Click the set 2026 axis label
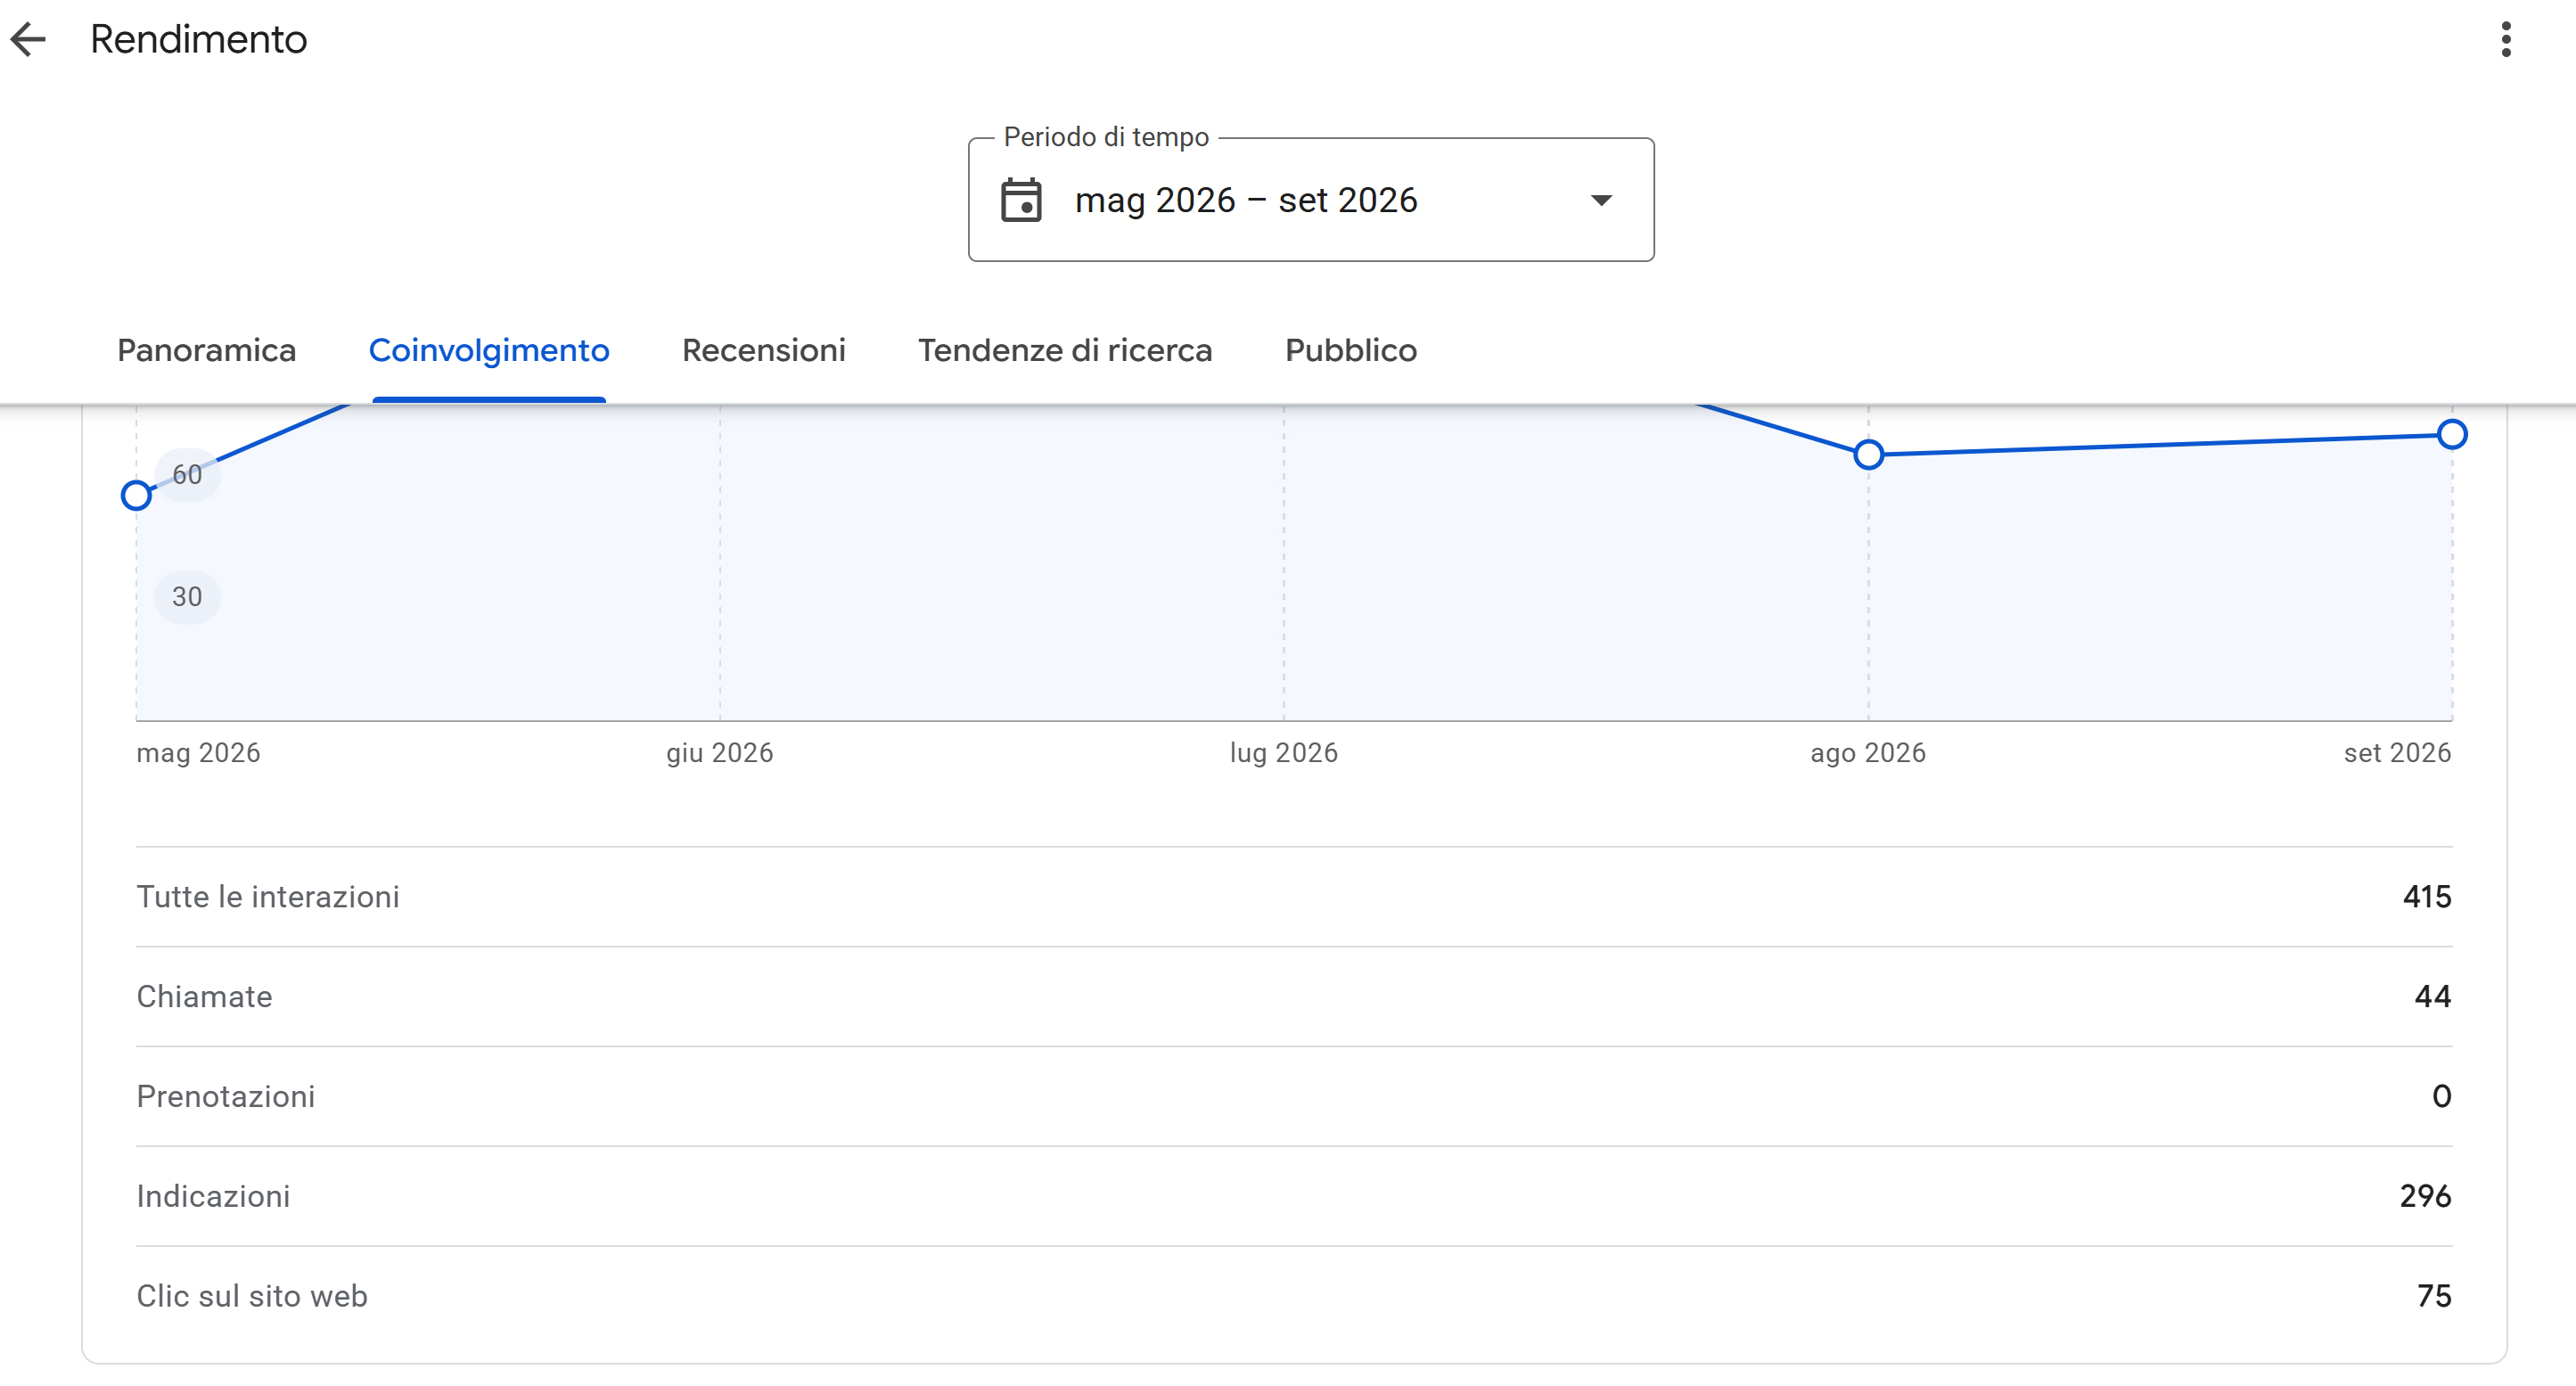2576x1386 pixels. coord(2397,753)
